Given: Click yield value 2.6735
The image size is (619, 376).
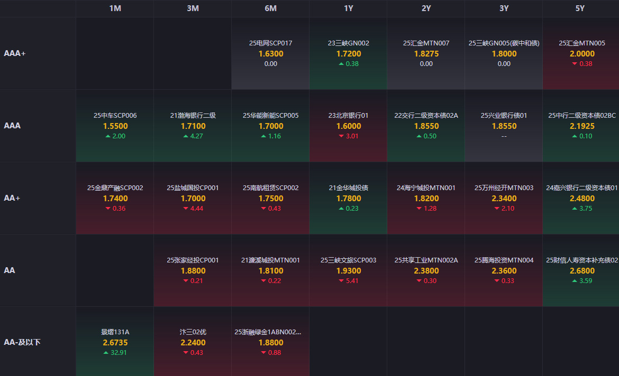Looking at the screenshot, I should (x=115, y=343).
